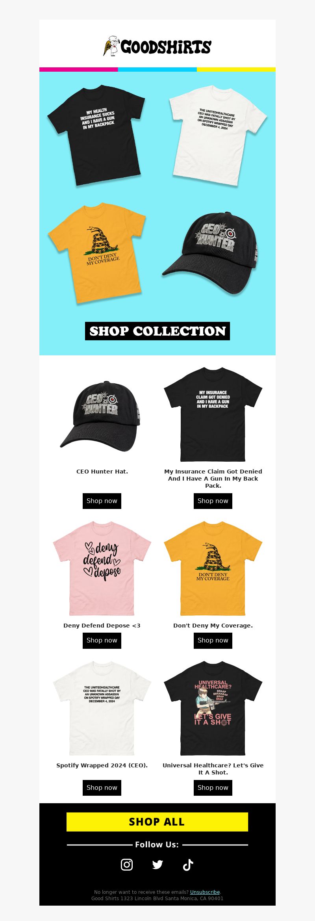Screen dimensions: 315x921
Task: Shop now under My Insurance Claim shirt
Action: (x=213, y=501)
